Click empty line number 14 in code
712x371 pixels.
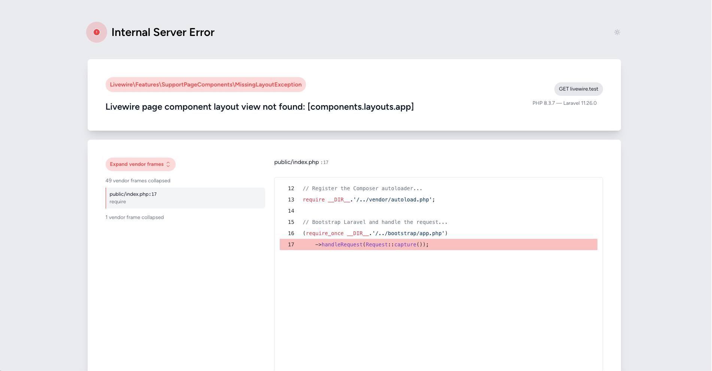click(x=291, y=211)
